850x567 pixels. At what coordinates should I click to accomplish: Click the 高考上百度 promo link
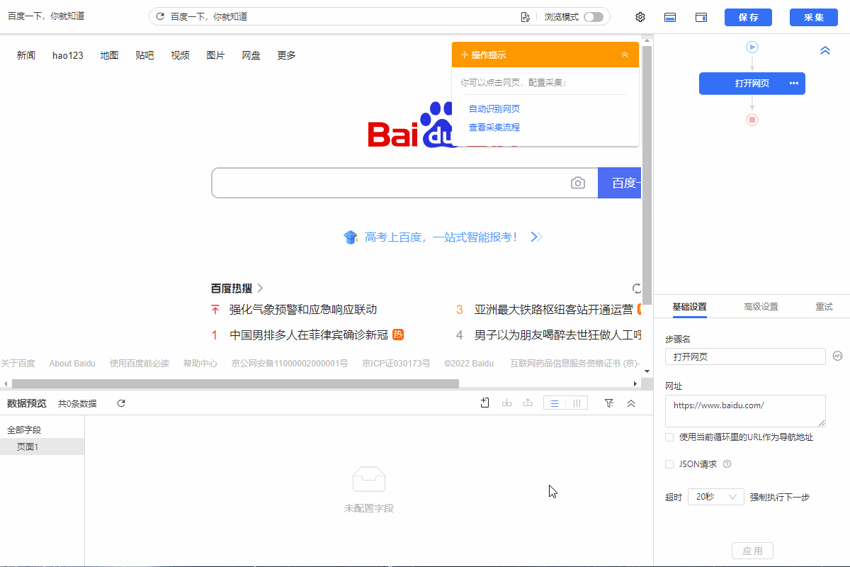tap(441, 237)
